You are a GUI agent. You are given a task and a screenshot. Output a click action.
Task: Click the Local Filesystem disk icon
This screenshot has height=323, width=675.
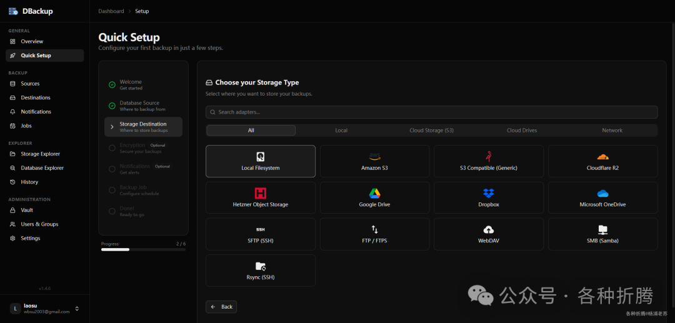click(x=261, y=157)
